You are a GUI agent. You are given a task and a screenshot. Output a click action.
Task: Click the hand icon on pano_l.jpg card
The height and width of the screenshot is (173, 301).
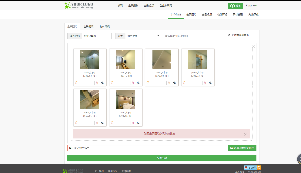click(76, 83)
